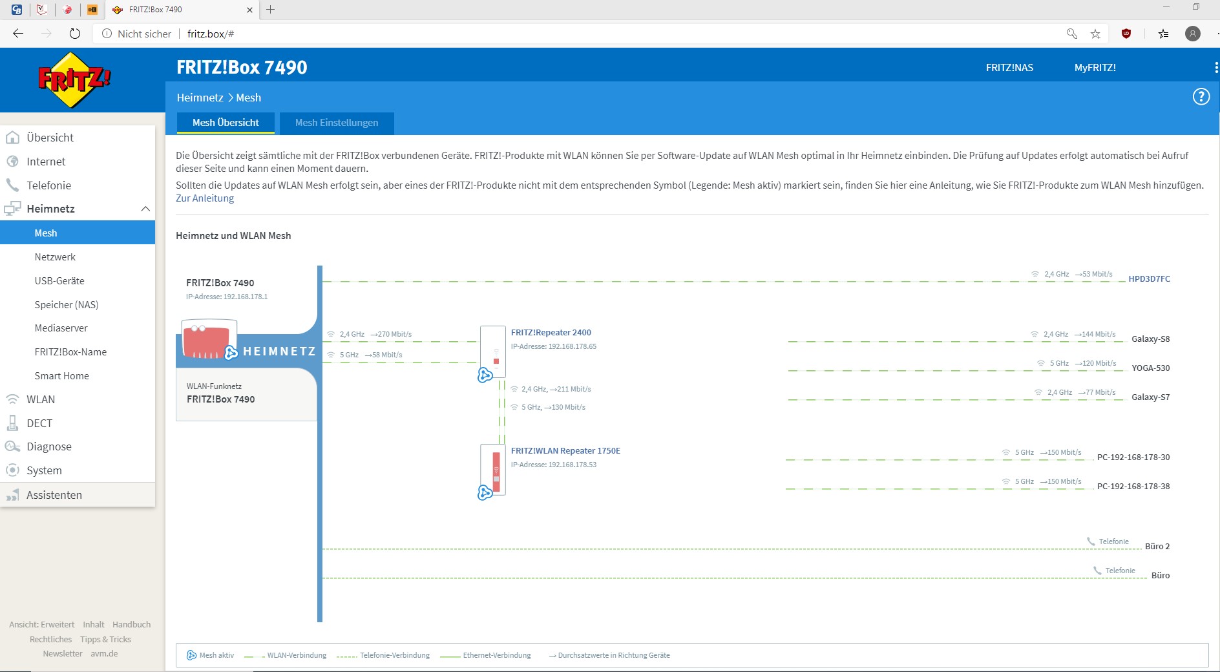Viewport: 1220px width, 672px height.
Task: Click the Internet globe icon
Action: coord(12,162)
